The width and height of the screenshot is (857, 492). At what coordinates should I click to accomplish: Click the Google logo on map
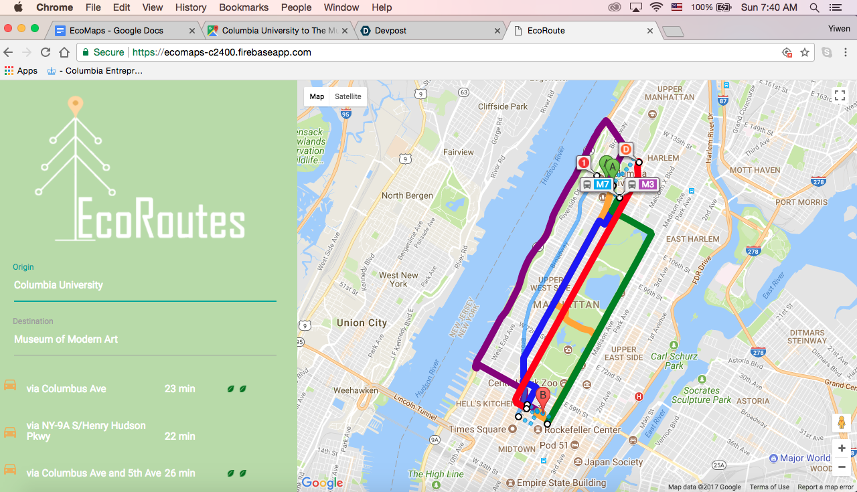(x=322, y=482)
